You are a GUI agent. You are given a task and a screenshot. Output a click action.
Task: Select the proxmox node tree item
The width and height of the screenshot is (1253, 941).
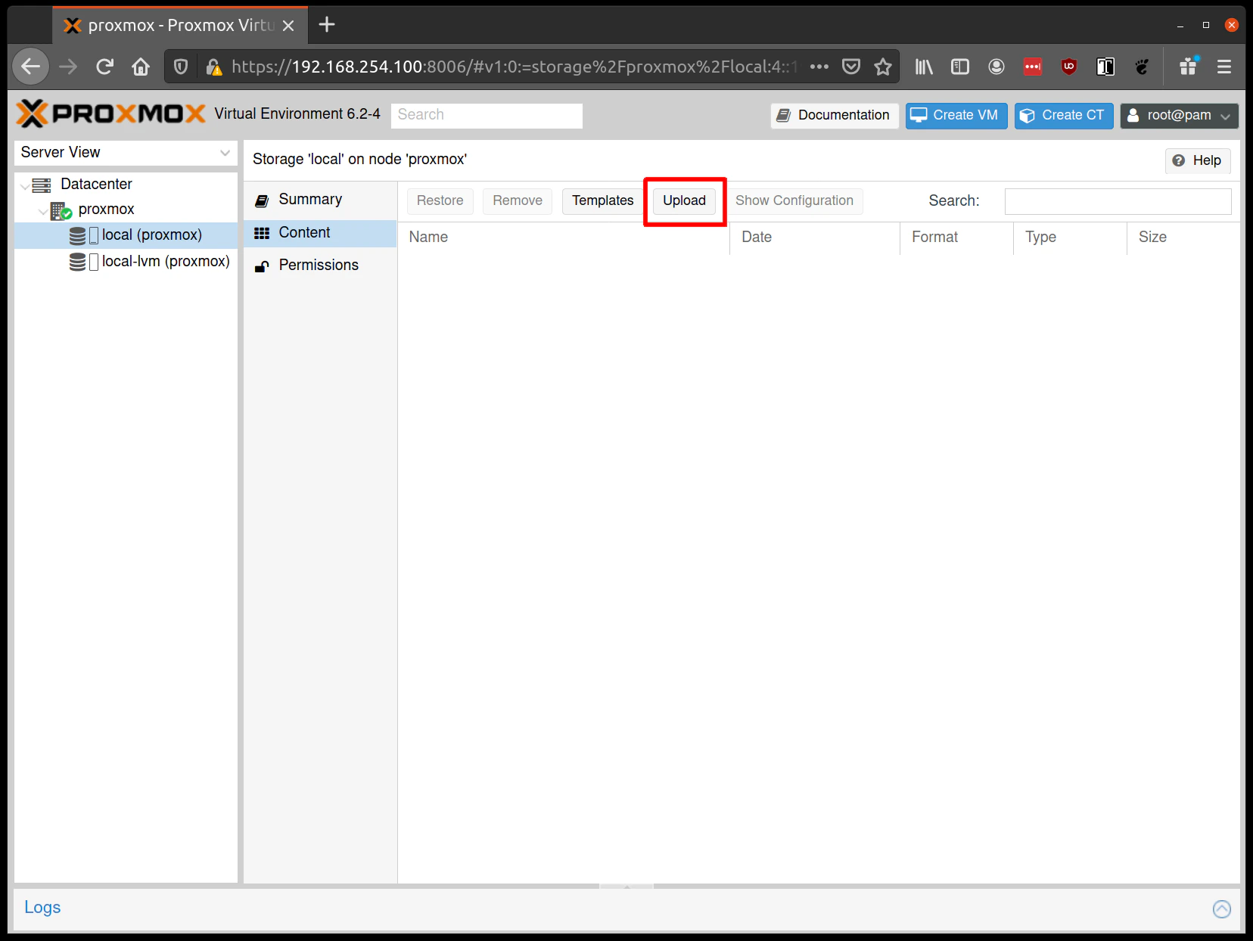point(126,210)
